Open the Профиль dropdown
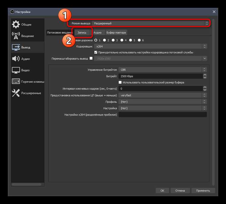The height and width of the screenshot is (204, 226). pos(163,102)
